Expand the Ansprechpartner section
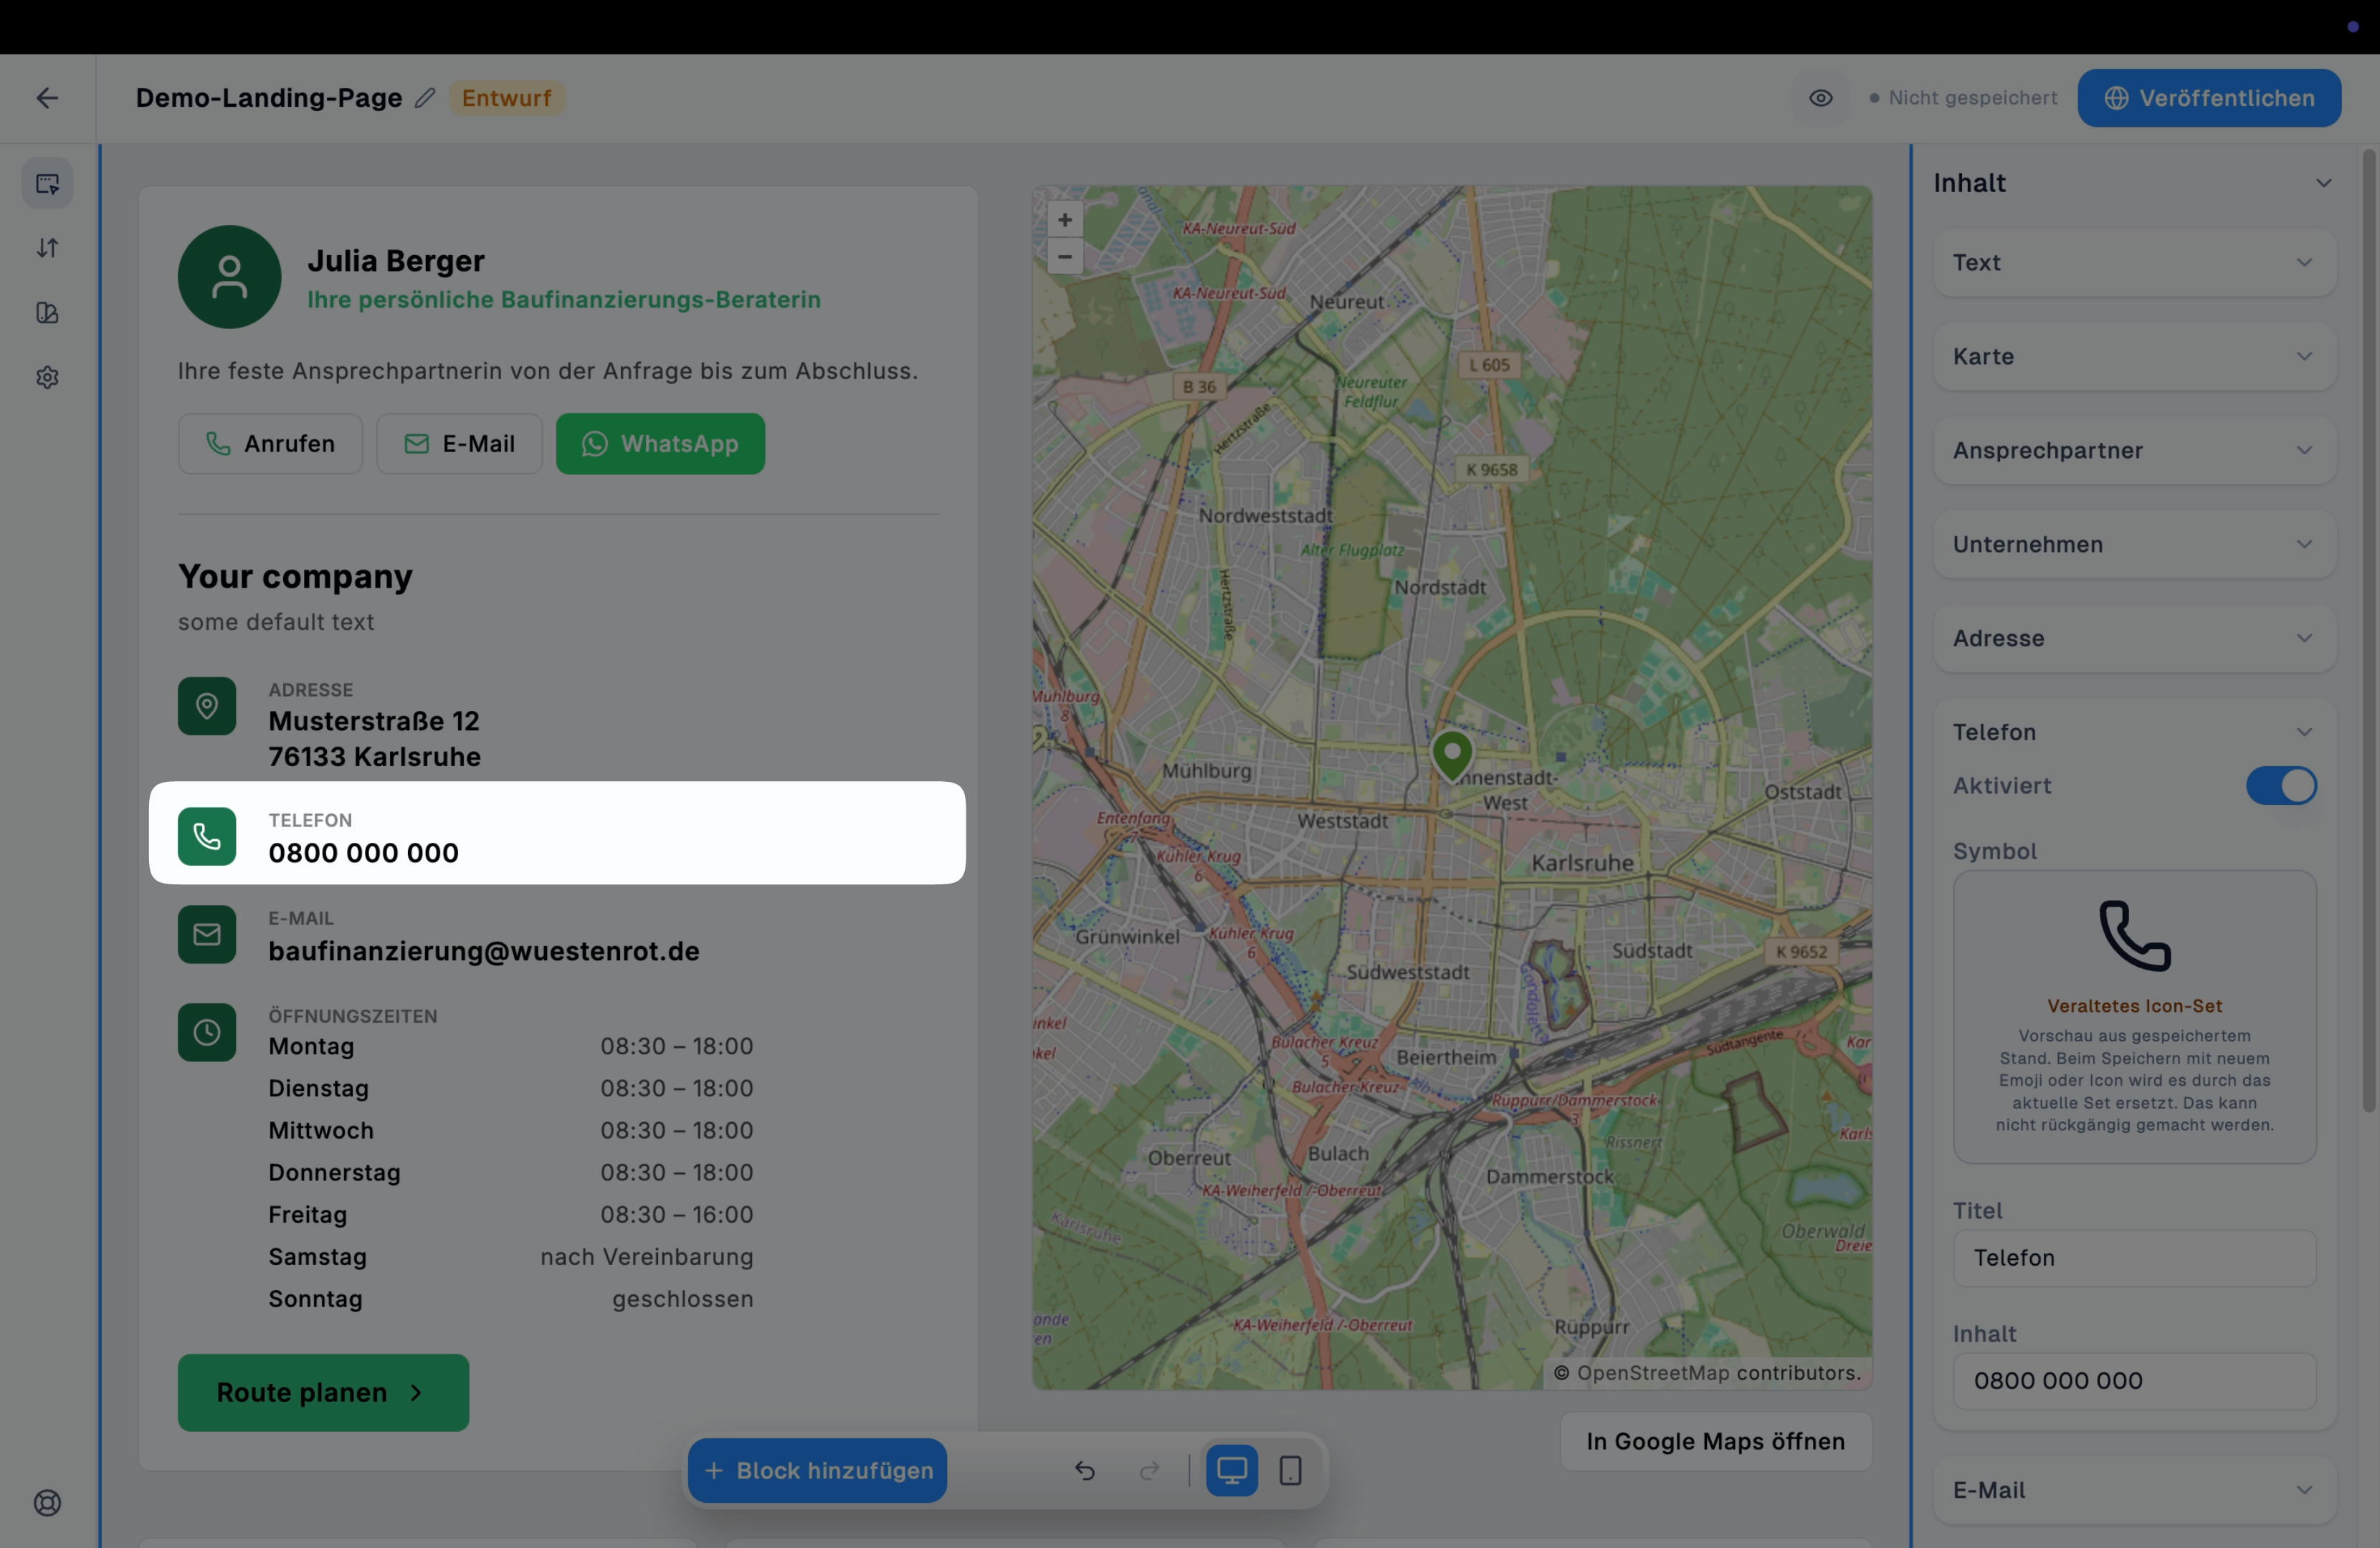 click(x=2134, y=451)
